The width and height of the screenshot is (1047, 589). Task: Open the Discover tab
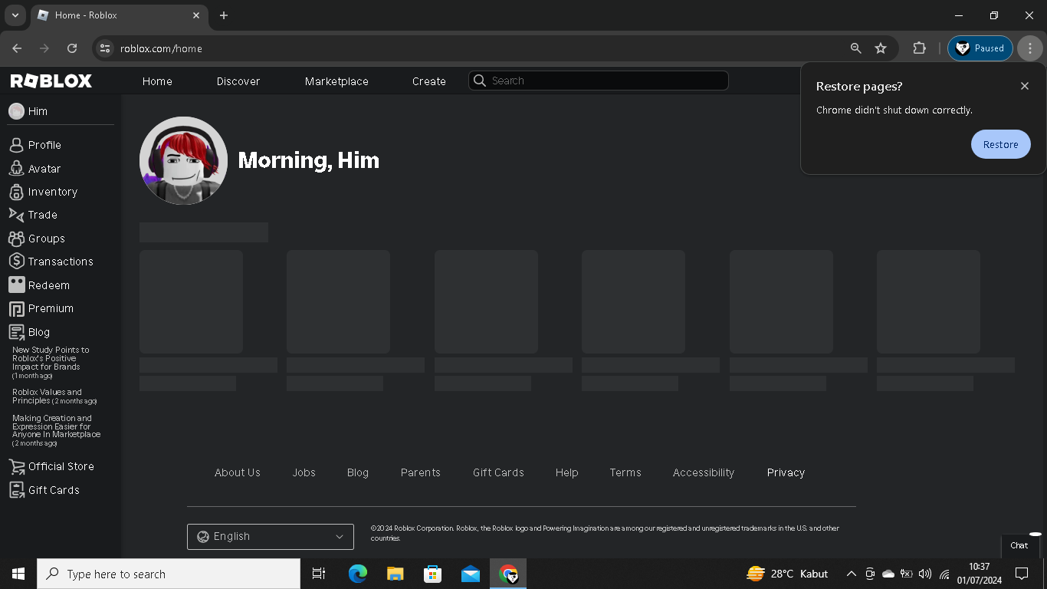pyautogui.click(x=238, y=81)
